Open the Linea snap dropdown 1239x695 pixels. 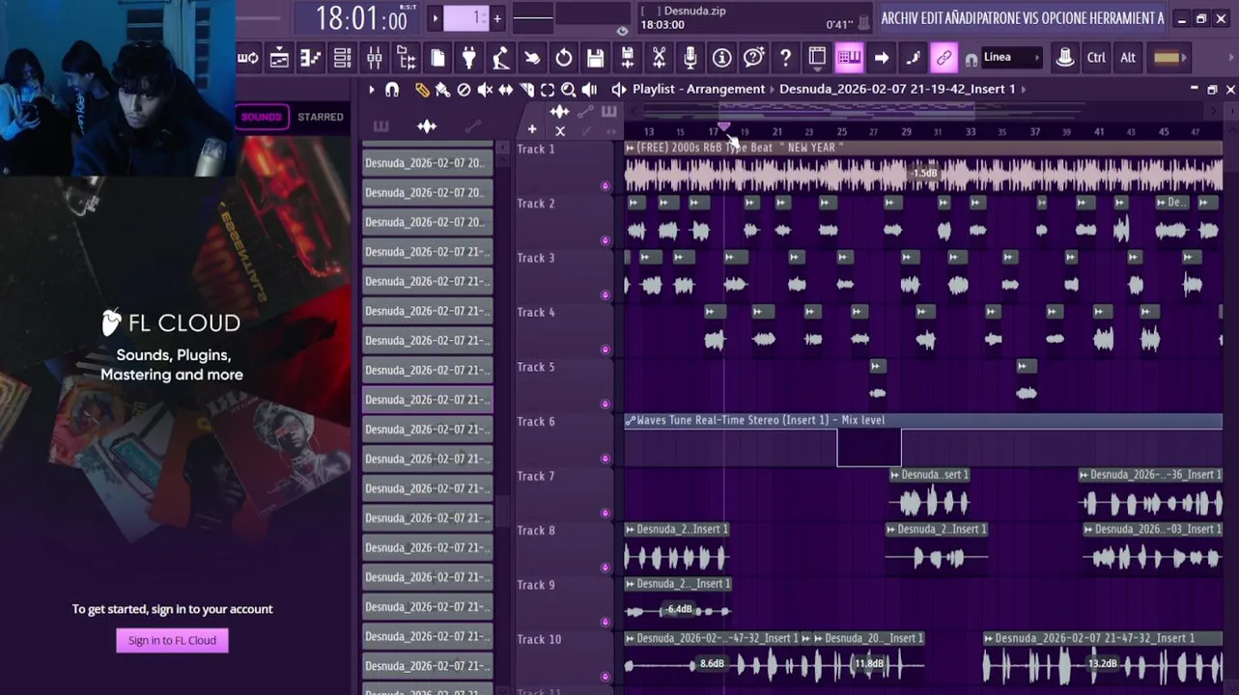pyautogui.click(x=1011, y=58)
